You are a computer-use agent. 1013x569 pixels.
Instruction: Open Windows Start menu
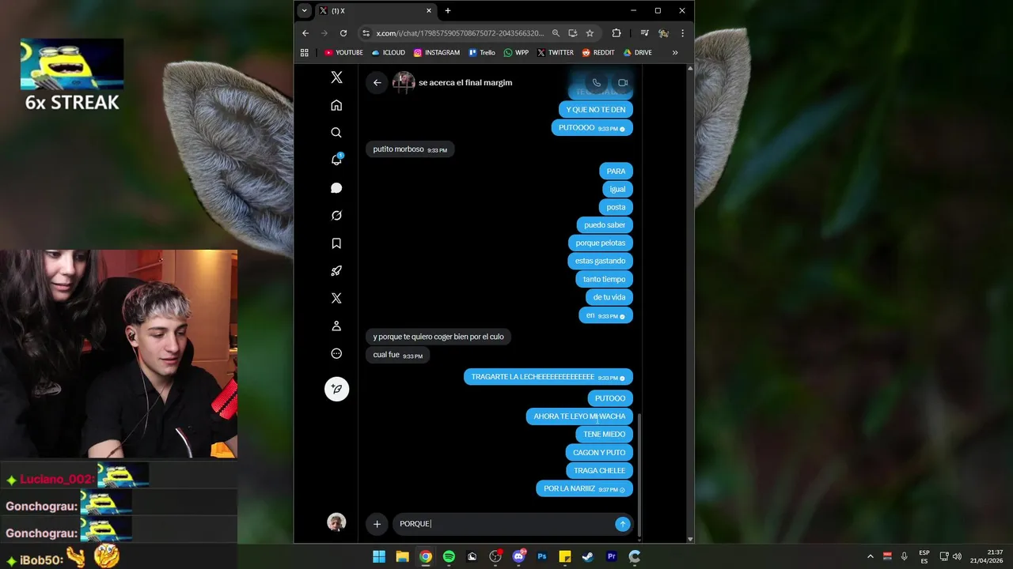pyautogui.click(x=379, y=556)
